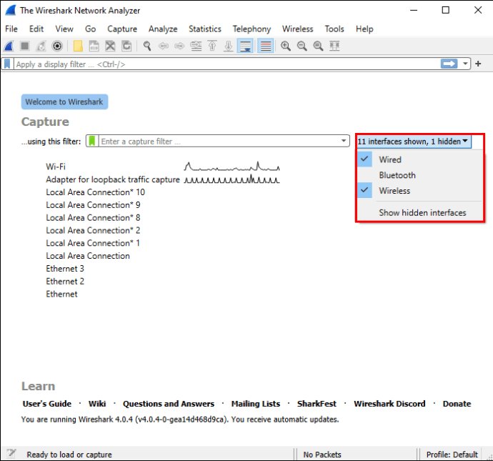Image resolution: width=493 pixels, height=461 pixels.
Task: Toggle auto-scroll during live capture icon
Action: (245, 46)
